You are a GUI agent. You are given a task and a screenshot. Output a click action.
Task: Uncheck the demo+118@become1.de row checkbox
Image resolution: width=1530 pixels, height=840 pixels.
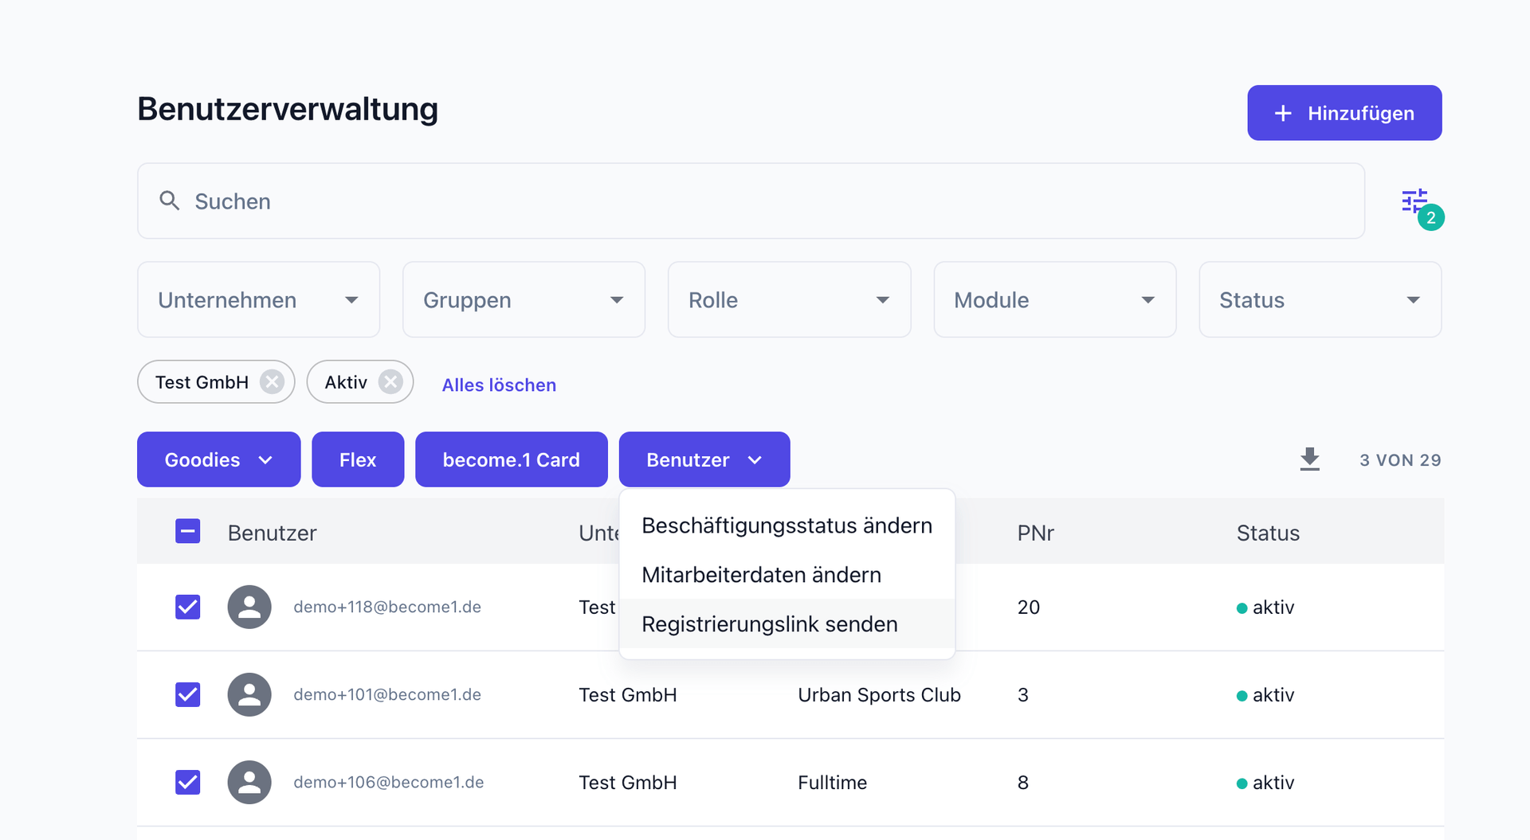pyautogui.click(x=188, y=608)
